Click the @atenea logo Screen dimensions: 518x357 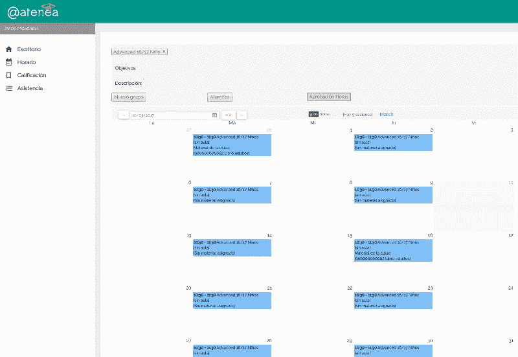point(33,12)
